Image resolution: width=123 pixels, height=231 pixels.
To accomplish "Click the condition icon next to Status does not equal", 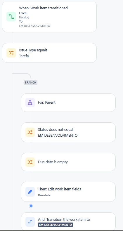I will point(30,132).
